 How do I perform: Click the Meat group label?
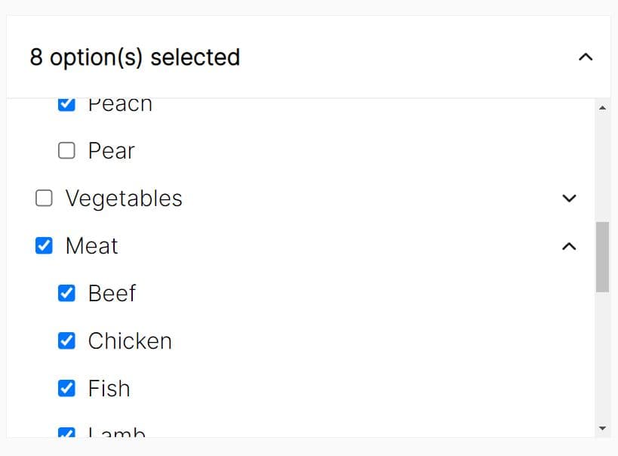pos(92,246)
